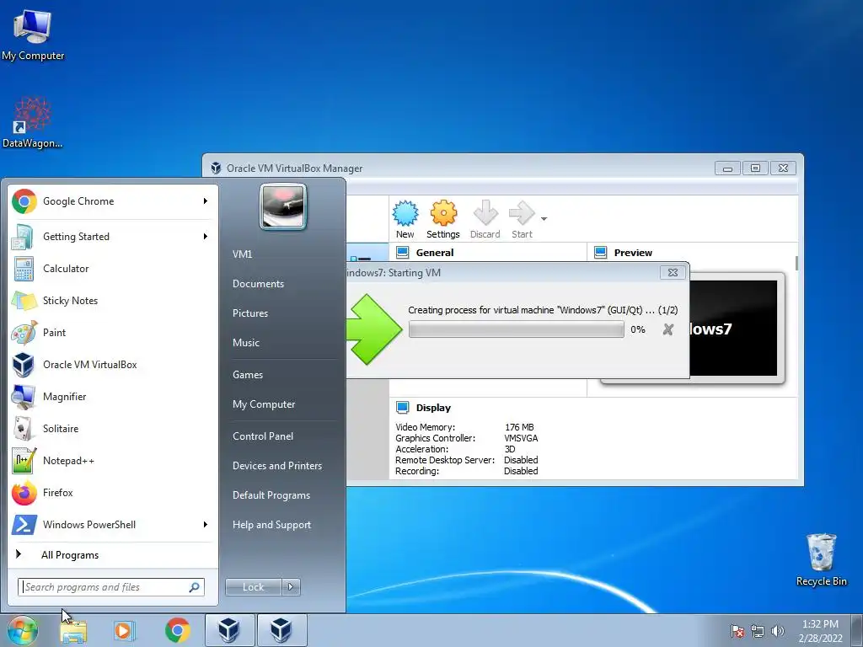This screenshot has height=647, width=863.
Task: Click the General section header icon
Action: pos(402,253)
